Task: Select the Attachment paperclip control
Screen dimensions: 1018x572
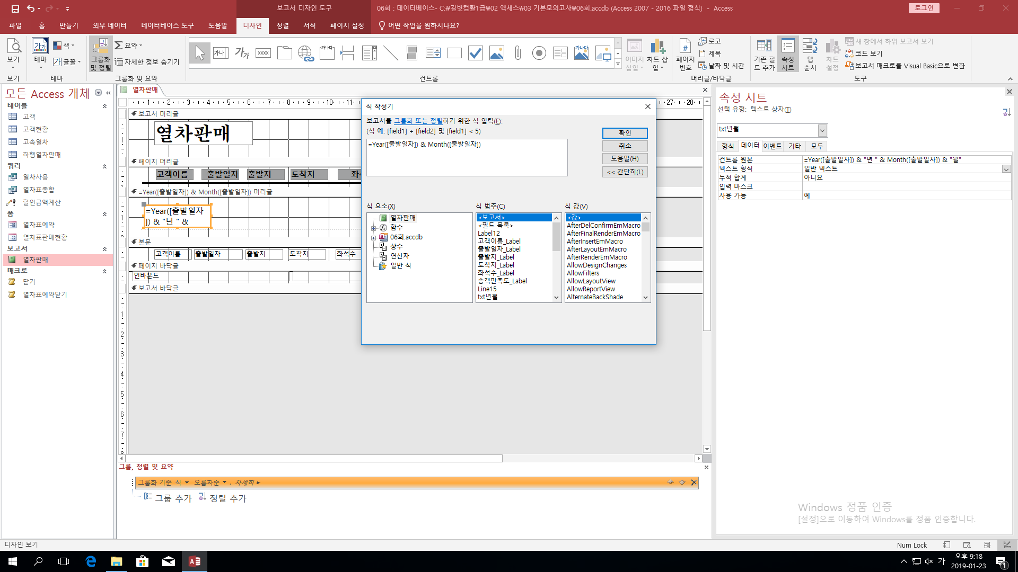Action: point(518,53)
